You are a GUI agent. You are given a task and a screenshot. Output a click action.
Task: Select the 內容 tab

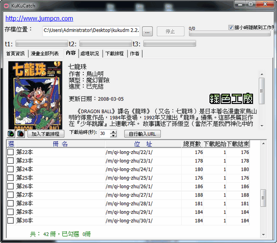click(x=71, y=53)
